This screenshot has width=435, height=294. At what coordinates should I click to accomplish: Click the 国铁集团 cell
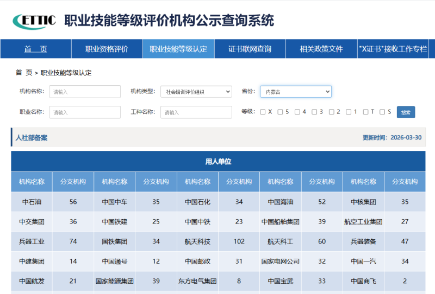coord(115,241)
